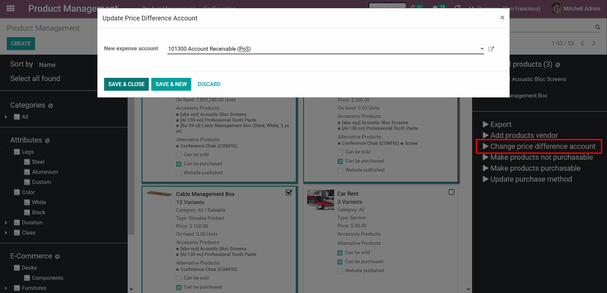The image size is (607, 293).
Task: Expand the Furnitures e-commerce arrow
Action: pos(6,288)
